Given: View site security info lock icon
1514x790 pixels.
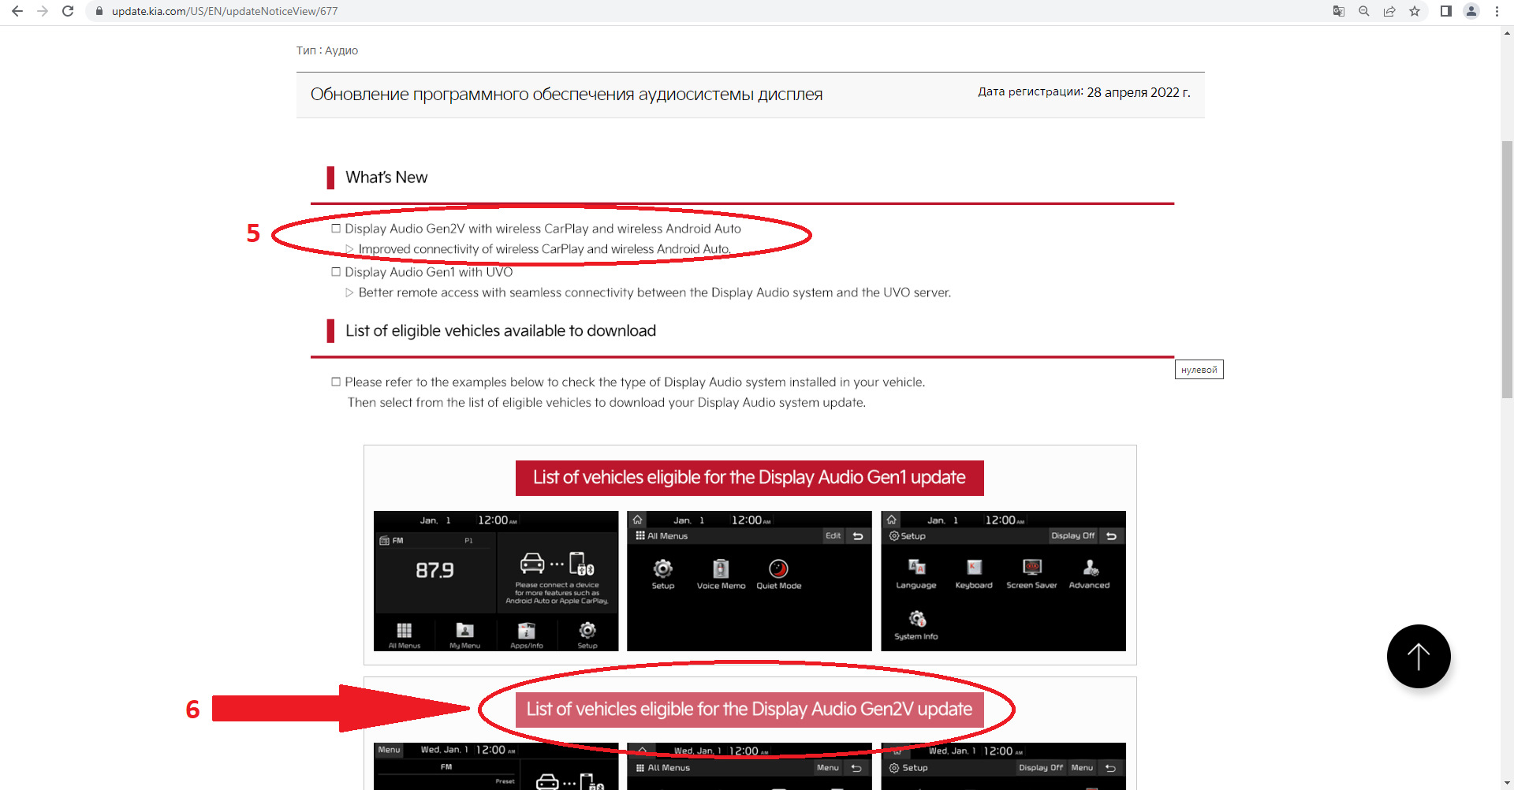Looking at the screenshot, I should point(99,11).
